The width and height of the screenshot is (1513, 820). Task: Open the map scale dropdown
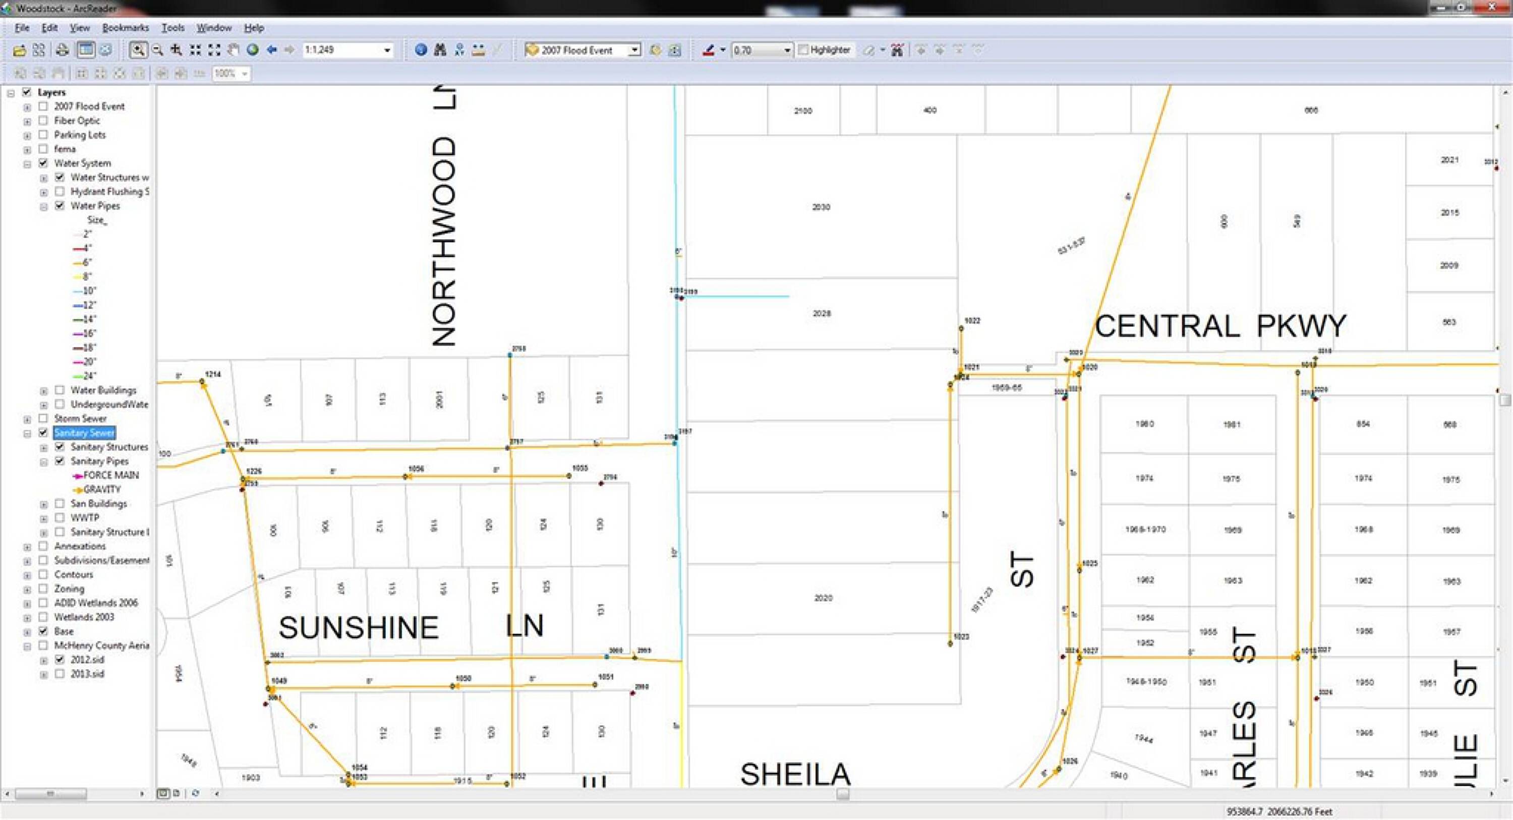coord(387,50)
